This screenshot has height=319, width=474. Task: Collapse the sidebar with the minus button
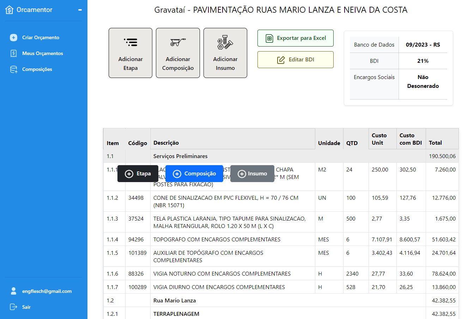[80, 10]
